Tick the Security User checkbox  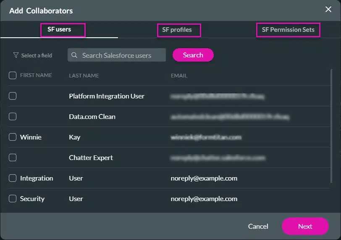tap(13, 199)
